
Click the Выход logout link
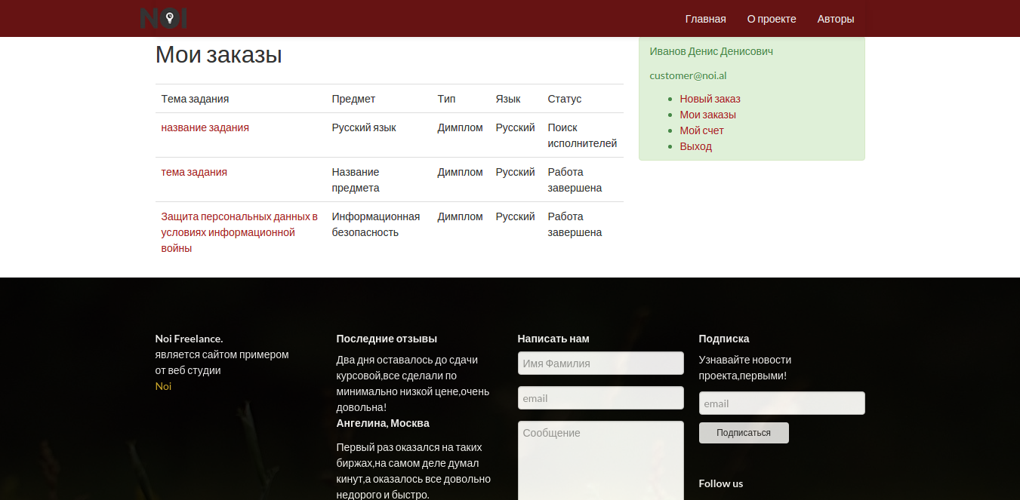point(695,146)
